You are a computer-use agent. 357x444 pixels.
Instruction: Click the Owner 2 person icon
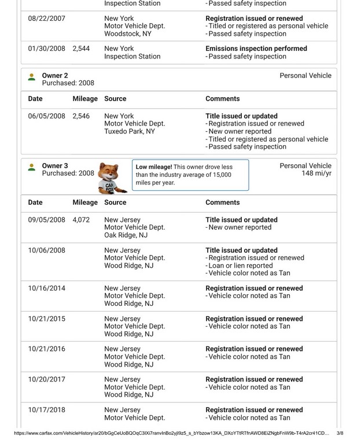point(31,76)
